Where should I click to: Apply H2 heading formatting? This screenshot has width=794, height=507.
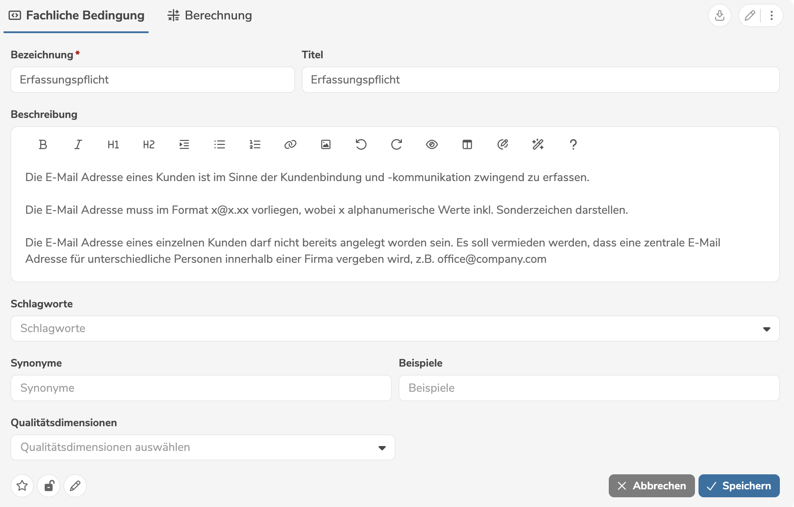click(149, 144)
